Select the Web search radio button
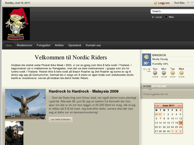The height and width of the screenshot is (145, 194). coord(166,17)
